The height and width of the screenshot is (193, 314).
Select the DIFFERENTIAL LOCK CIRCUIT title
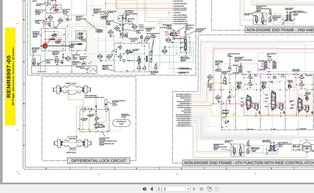tap(99, 161)
